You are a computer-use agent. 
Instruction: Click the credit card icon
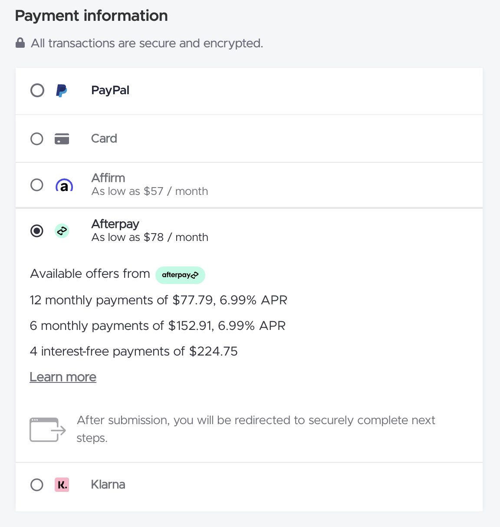coord(62,139)
